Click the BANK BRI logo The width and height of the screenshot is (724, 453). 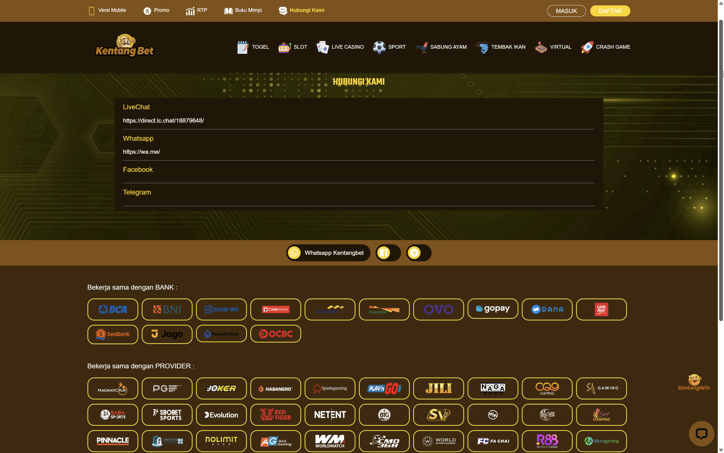tap(221, 309)
